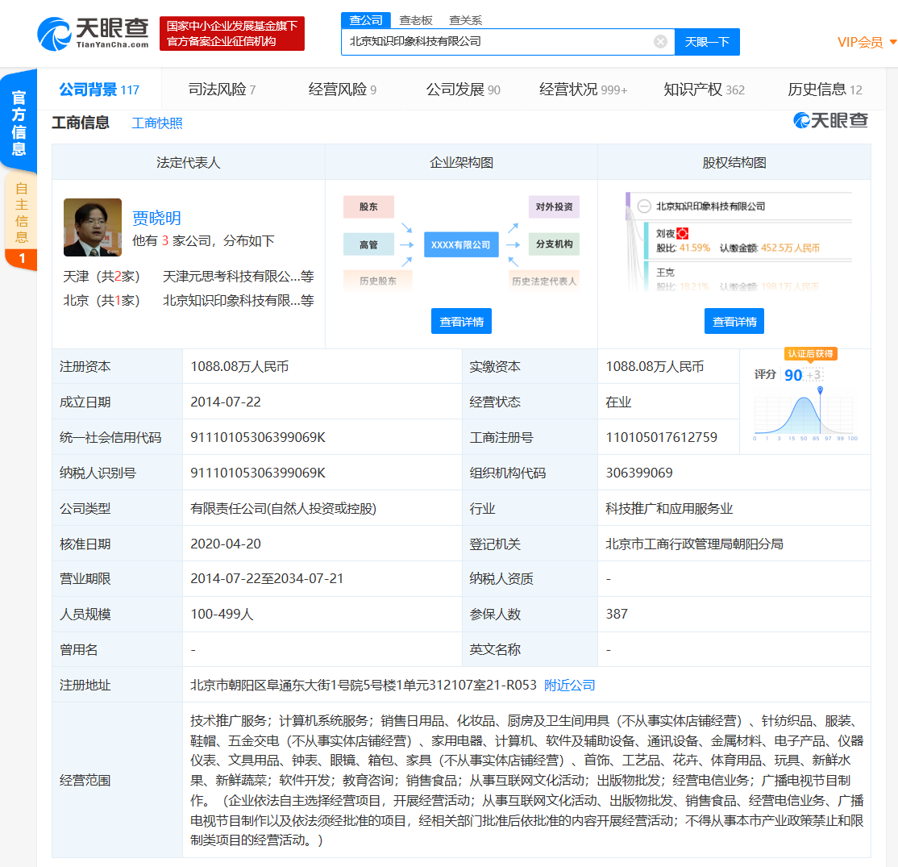Click the 分支机构 box in the diagram
This screenshot has width=898, height=867.
point(554,244)
